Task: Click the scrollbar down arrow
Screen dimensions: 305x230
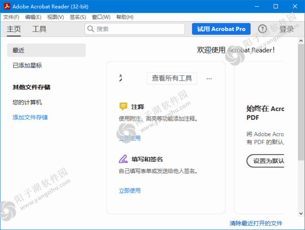Action: point(301,214)
